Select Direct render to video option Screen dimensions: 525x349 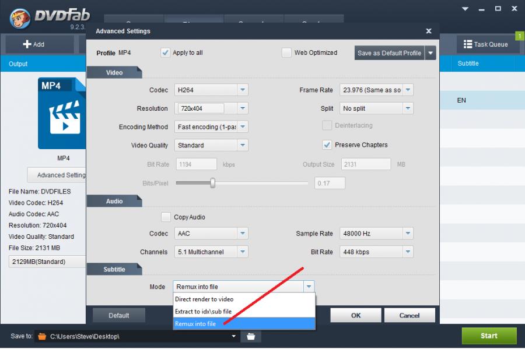click(244, 299)
